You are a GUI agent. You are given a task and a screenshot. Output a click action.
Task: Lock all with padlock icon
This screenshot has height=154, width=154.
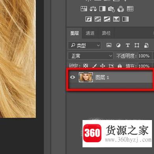[120, 66]
